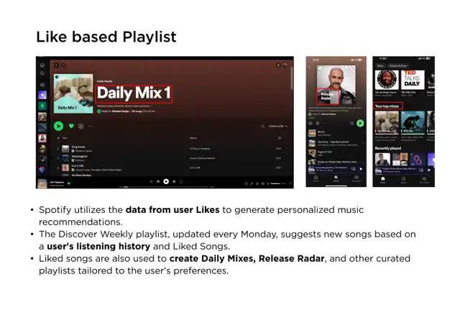Select Podcasts & Shows filter chip
This screenshot has width=460, height=328.
coord(398,65)
